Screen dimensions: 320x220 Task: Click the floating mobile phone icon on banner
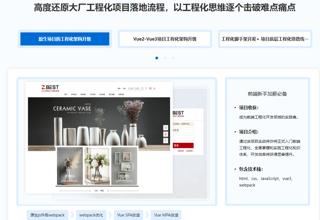[165, 134]
